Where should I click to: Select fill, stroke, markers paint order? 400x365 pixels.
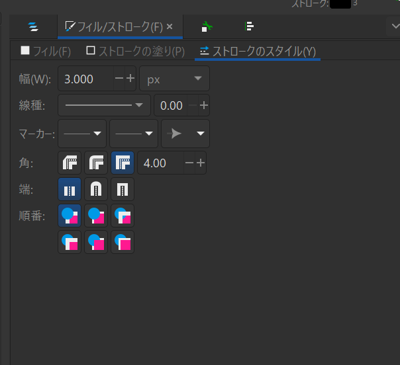click(x=70, y=216)
